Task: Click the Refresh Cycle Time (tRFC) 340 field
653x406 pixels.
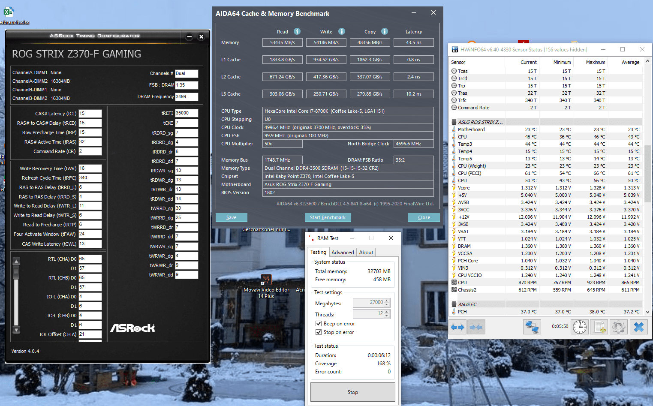Action: tap(90, 178)
